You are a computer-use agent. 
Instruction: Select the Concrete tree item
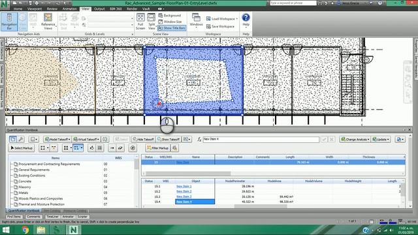[25, 181]
